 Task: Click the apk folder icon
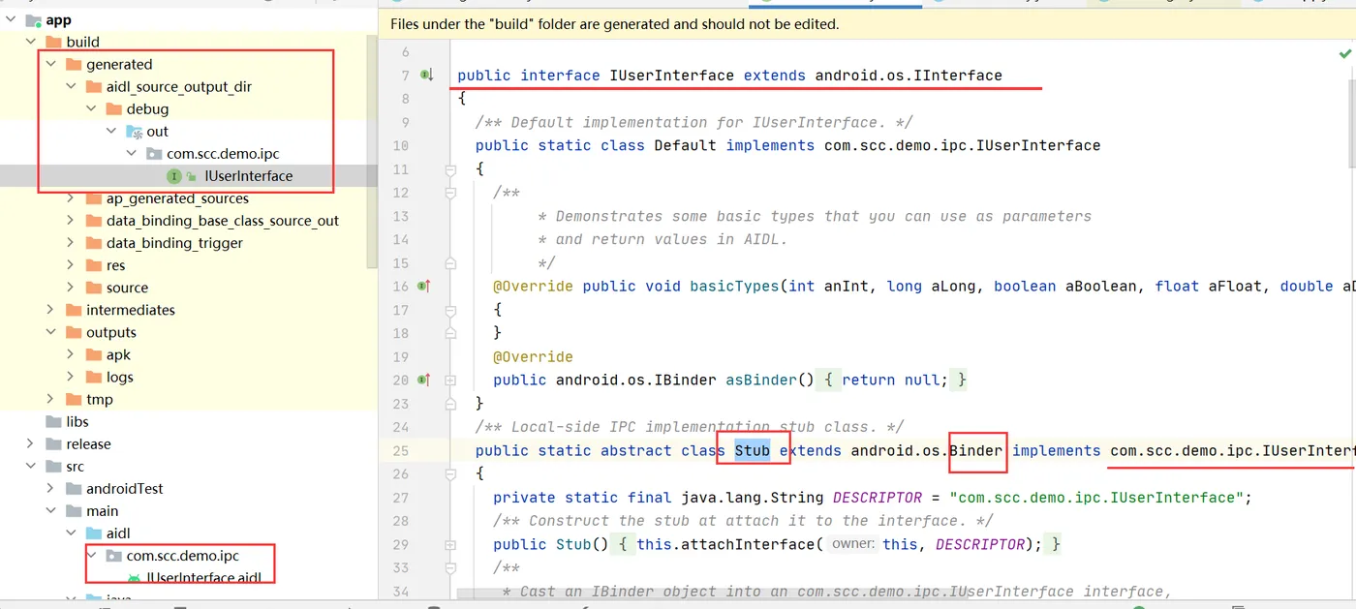coord(93,354)
